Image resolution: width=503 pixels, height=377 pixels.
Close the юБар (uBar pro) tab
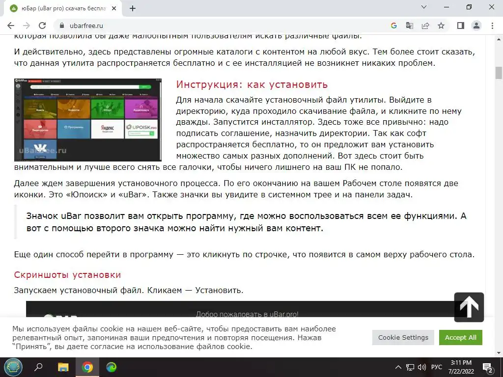(114, 8)
